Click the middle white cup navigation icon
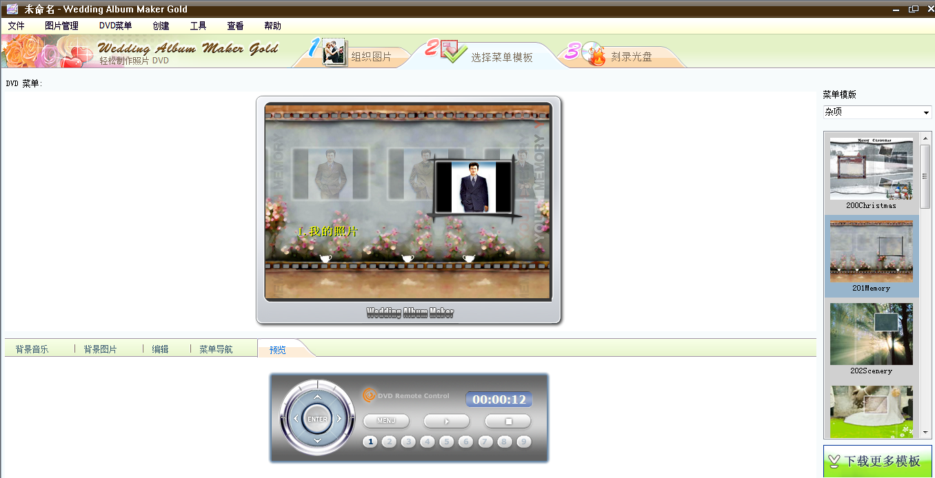 (x=408, y=258)
